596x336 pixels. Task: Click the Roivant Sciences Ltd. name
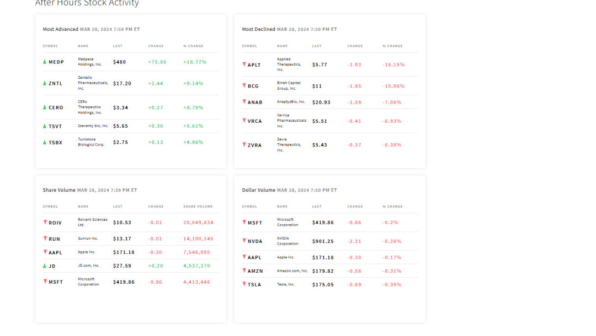click(x=93, y=223)
